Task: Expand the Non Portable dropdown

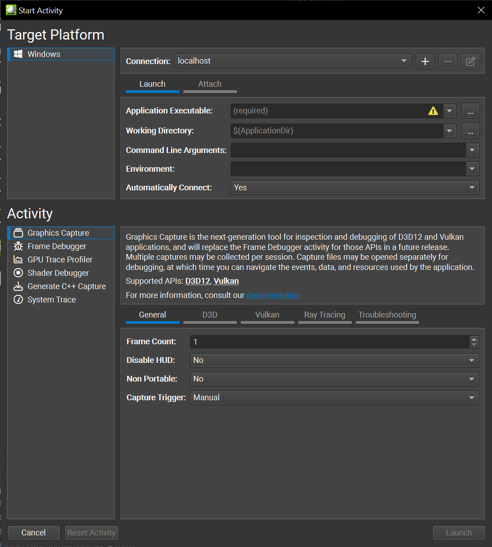Action: tap(334, 379)
